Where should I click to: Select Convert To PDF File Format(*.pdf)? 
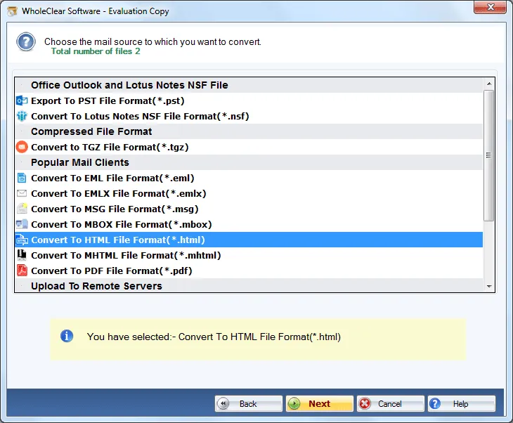click(249, 271)
